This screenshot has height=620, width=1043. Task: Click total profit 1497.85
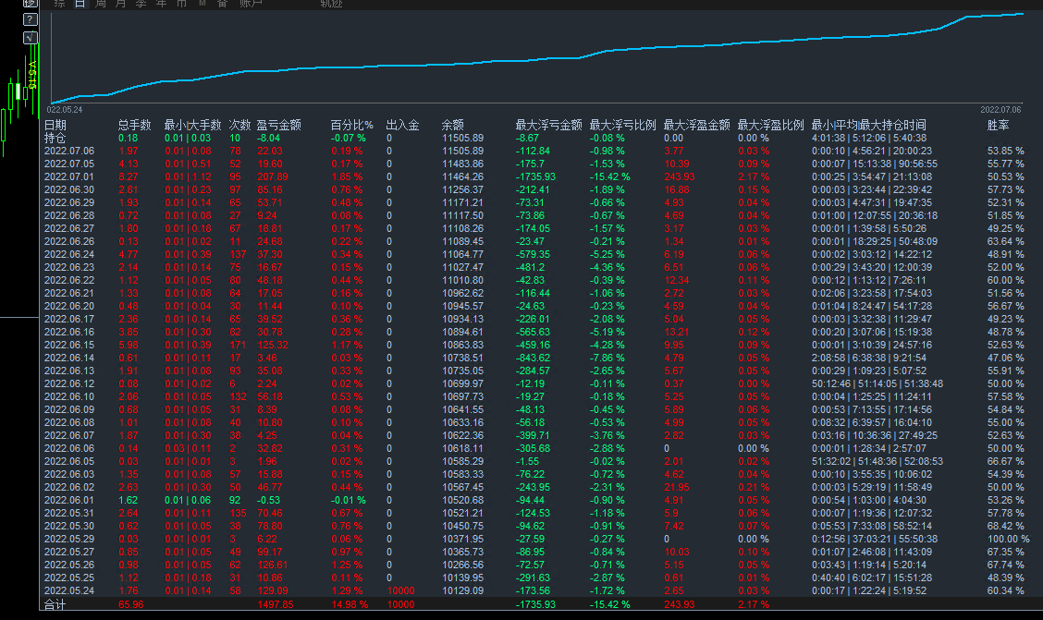(276, 604)
